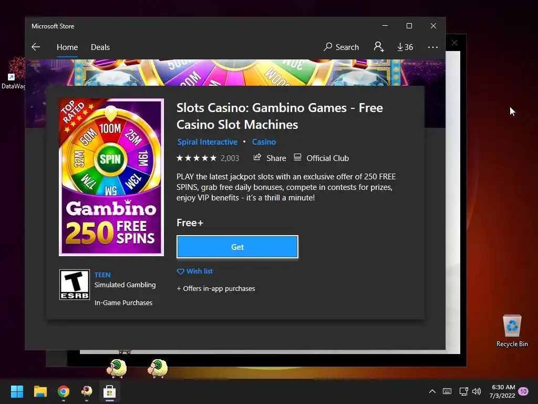Open Search in Microsoft Store

click(341, 47)
